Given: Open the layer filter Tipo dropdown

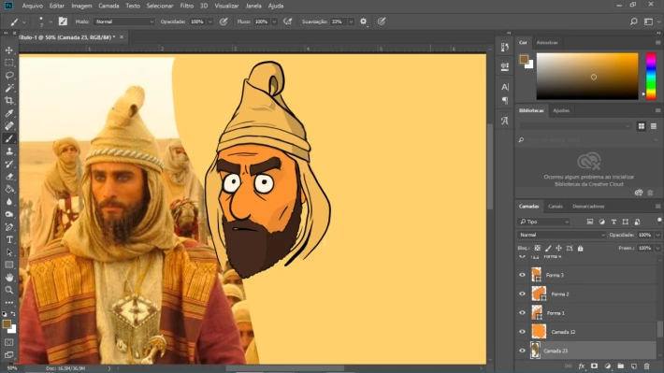Looking at the screenshot, I should pos(544,222).
